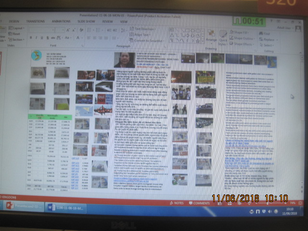Open the font name combo box
The width and height of the screenshot is (308, 231).
click(41, 30)
